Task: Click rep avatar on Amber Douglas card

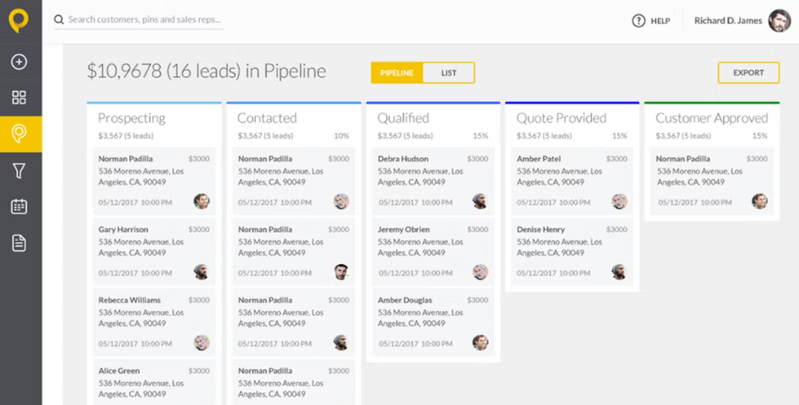Action: coord(480,342)
